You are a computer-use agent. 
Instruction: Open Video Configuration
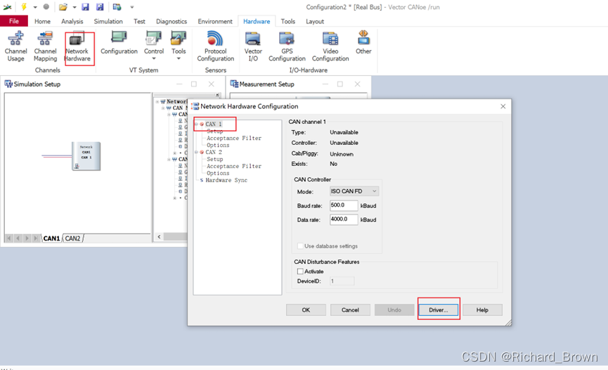pyautogui.click(x=330, y=46)
